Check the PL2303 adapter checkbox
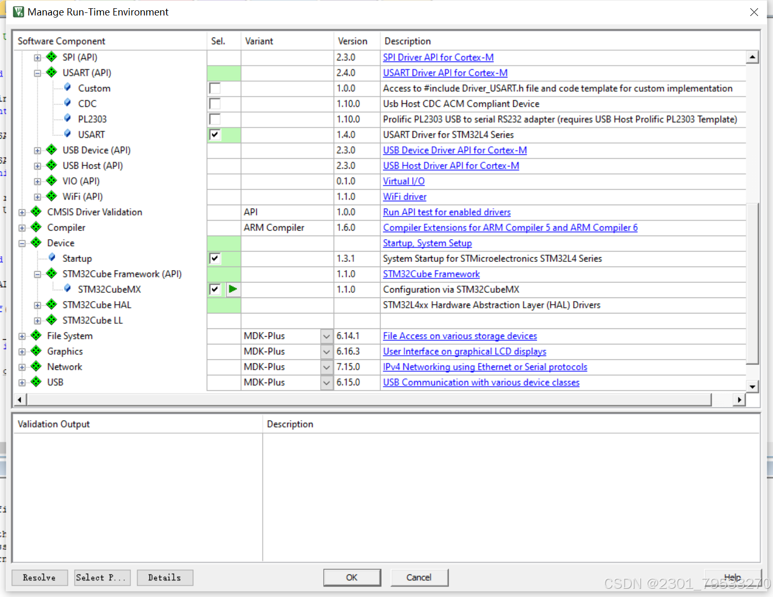Viewport: 773px width, 597px height. point(215,119)
